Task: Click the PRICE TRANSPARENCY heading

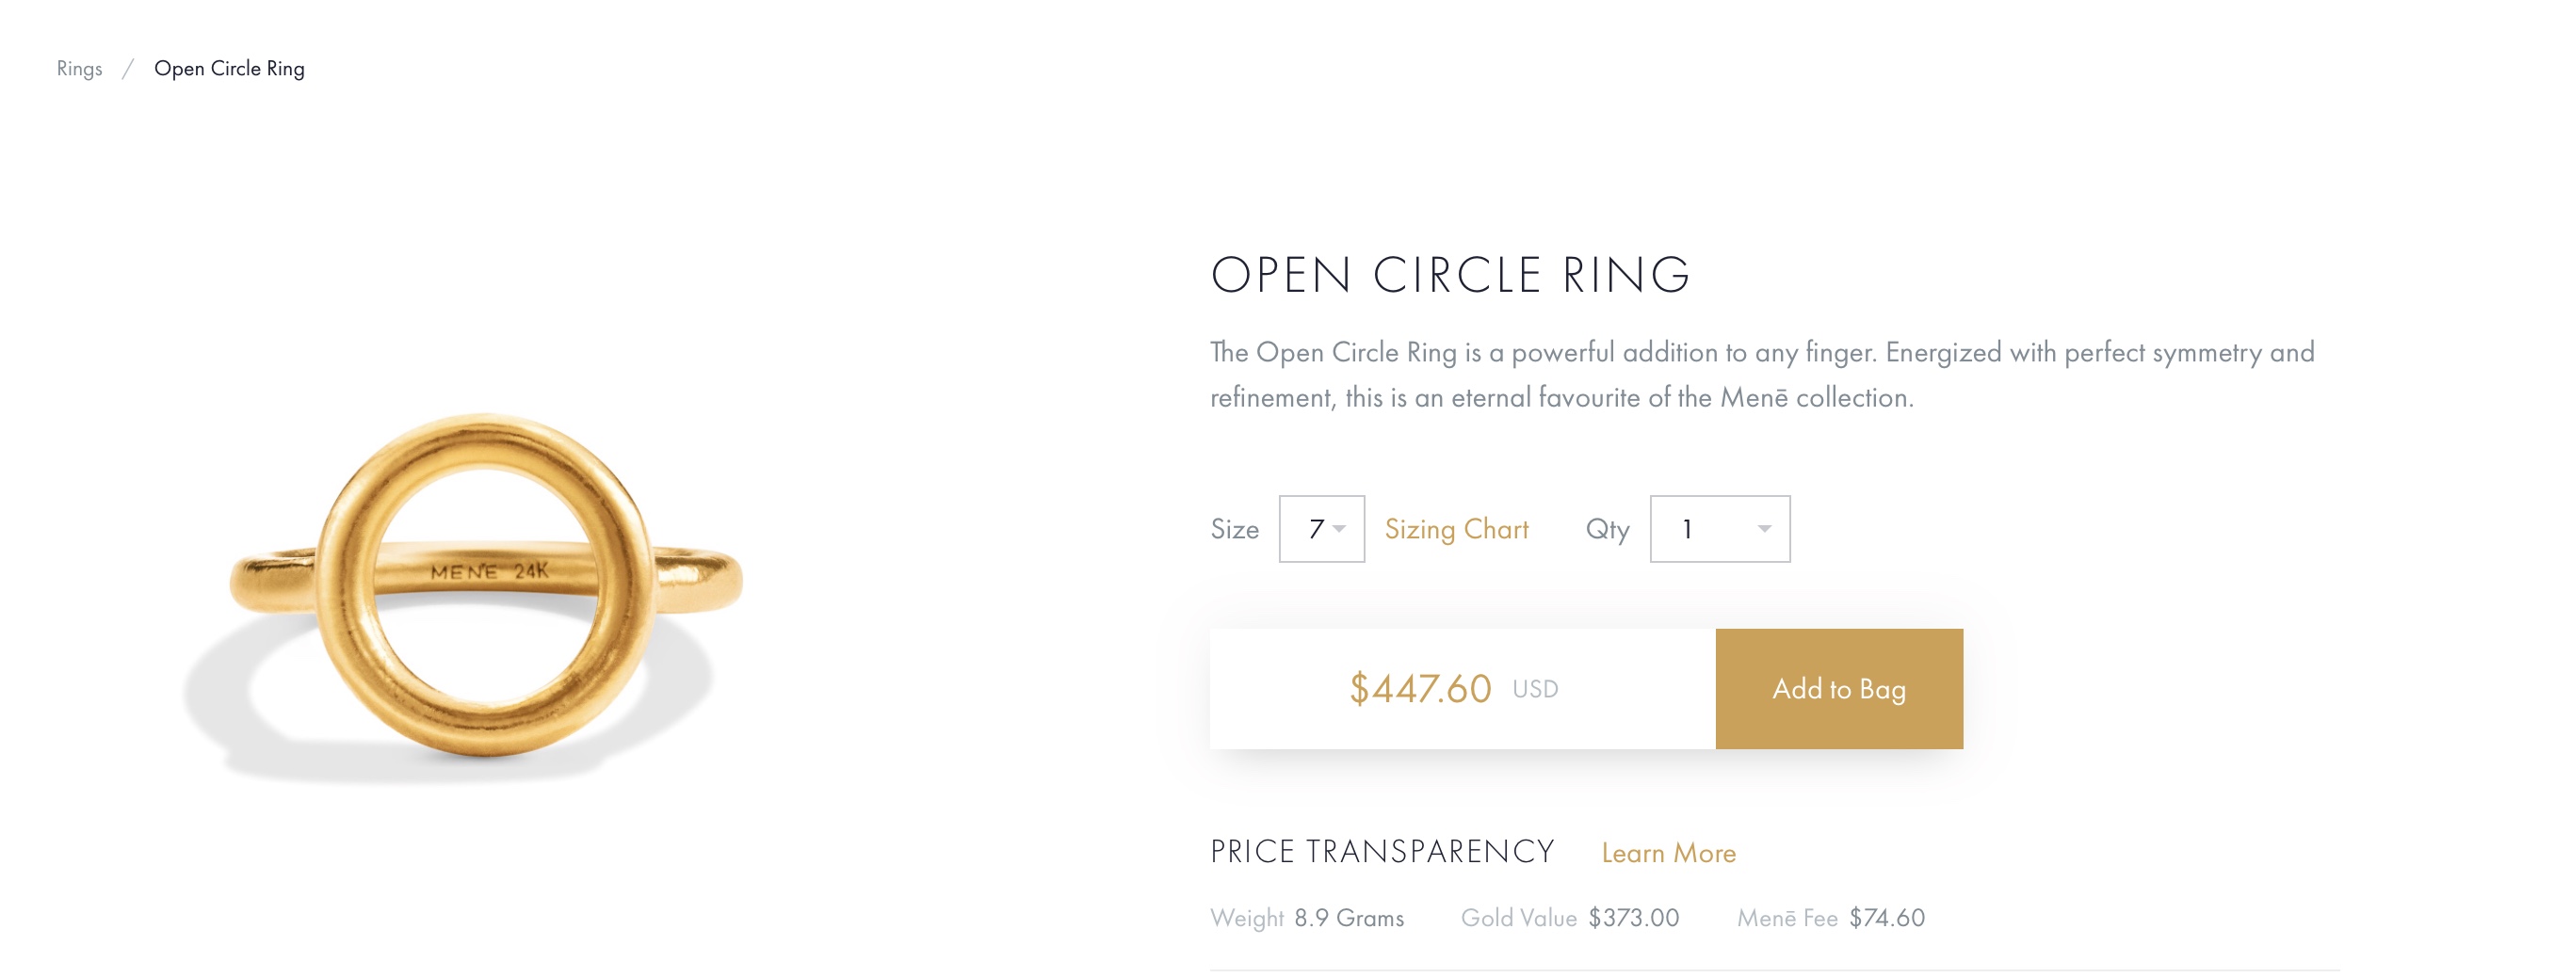Action: (x=1382, y=852)
